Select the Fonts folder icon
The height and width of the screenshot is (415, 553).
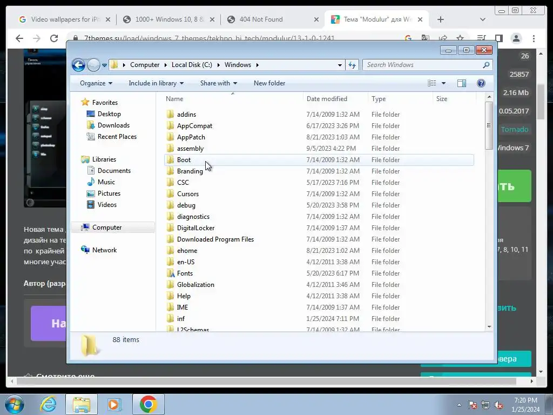170,273
